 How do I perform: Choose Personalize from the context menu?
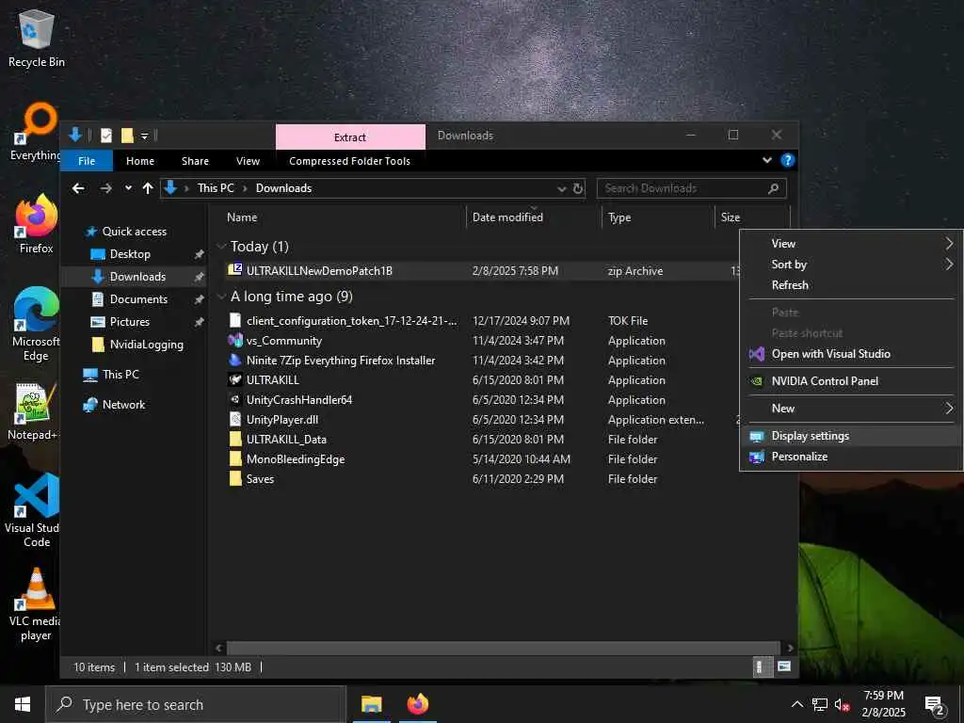(851, 457)
